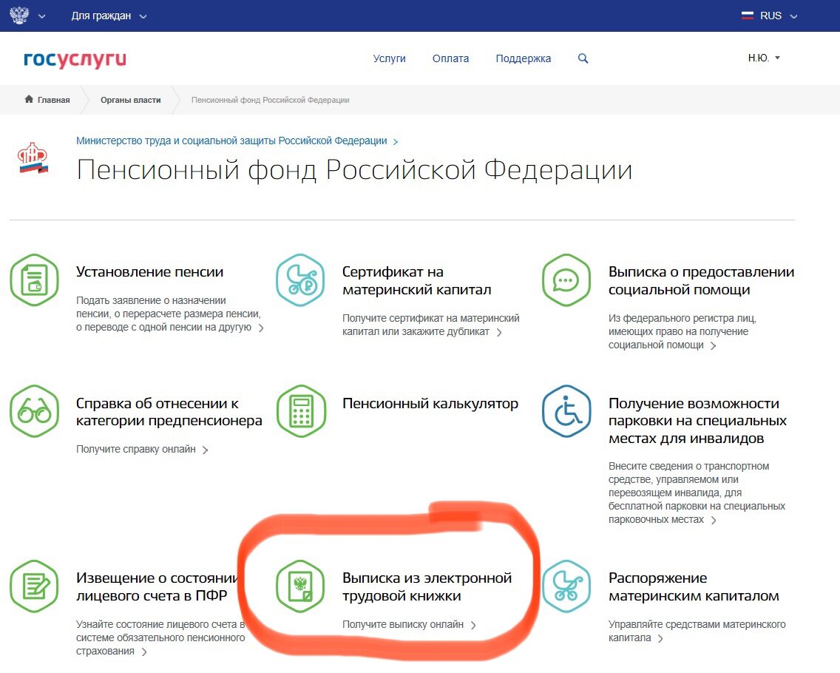Open 'Министерство труда и социальной защиты' link
Image resolution: width=840 pixels, height=673 pixels.
click(231, 141)
